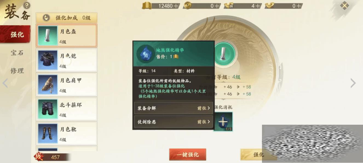Go to 仗剑除恶 via 前往 arrow
Image resolution: width=363 pixels, height=163 pixels.
coord(204,122)
